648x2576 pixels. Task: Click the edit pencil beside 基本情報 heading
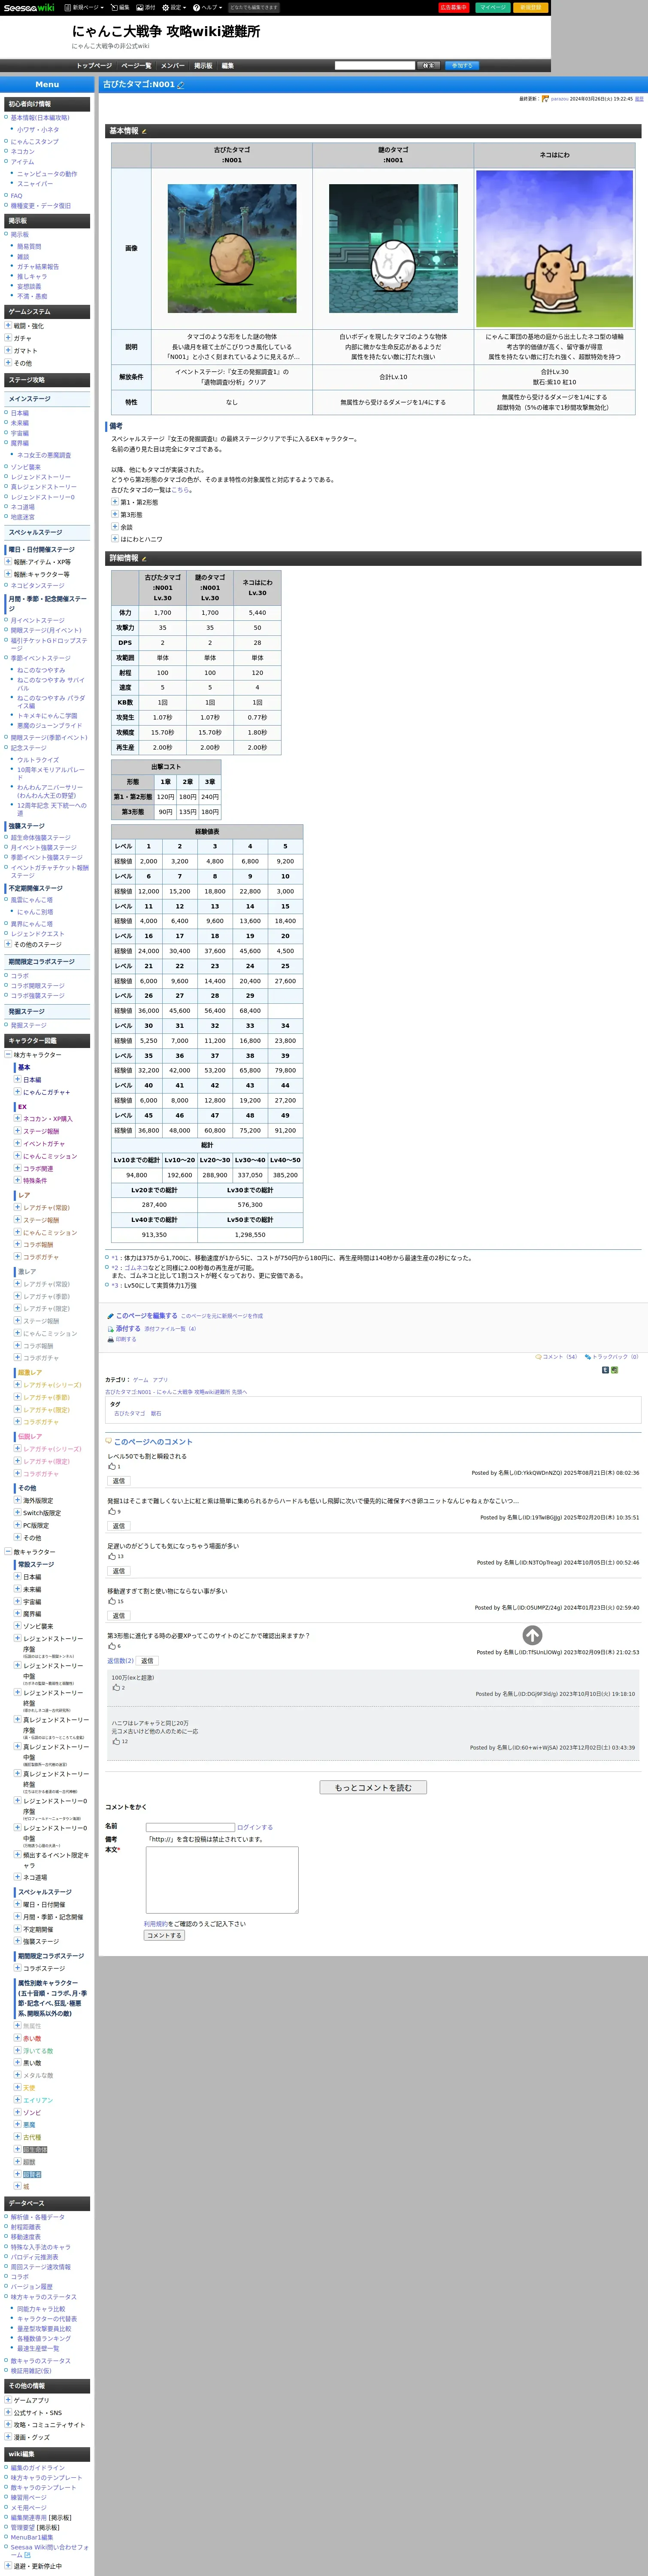tap(144, 131)
